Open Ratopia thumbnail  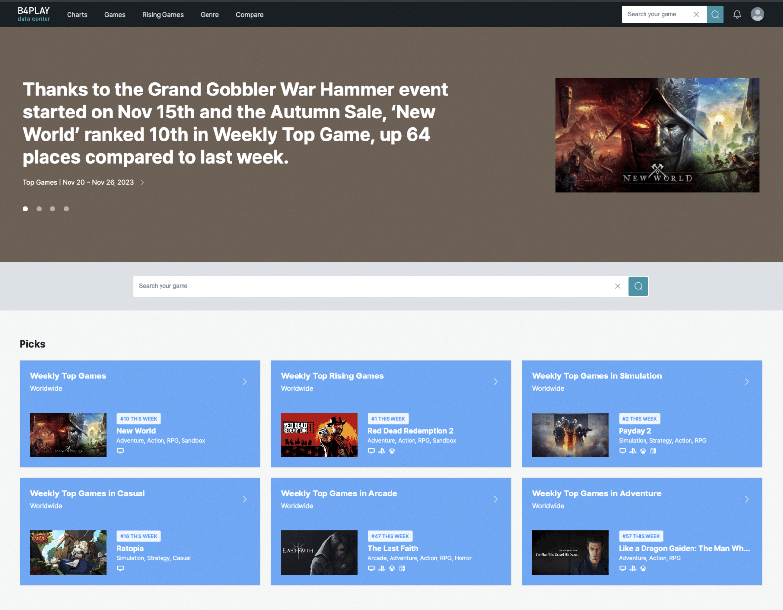68,552
